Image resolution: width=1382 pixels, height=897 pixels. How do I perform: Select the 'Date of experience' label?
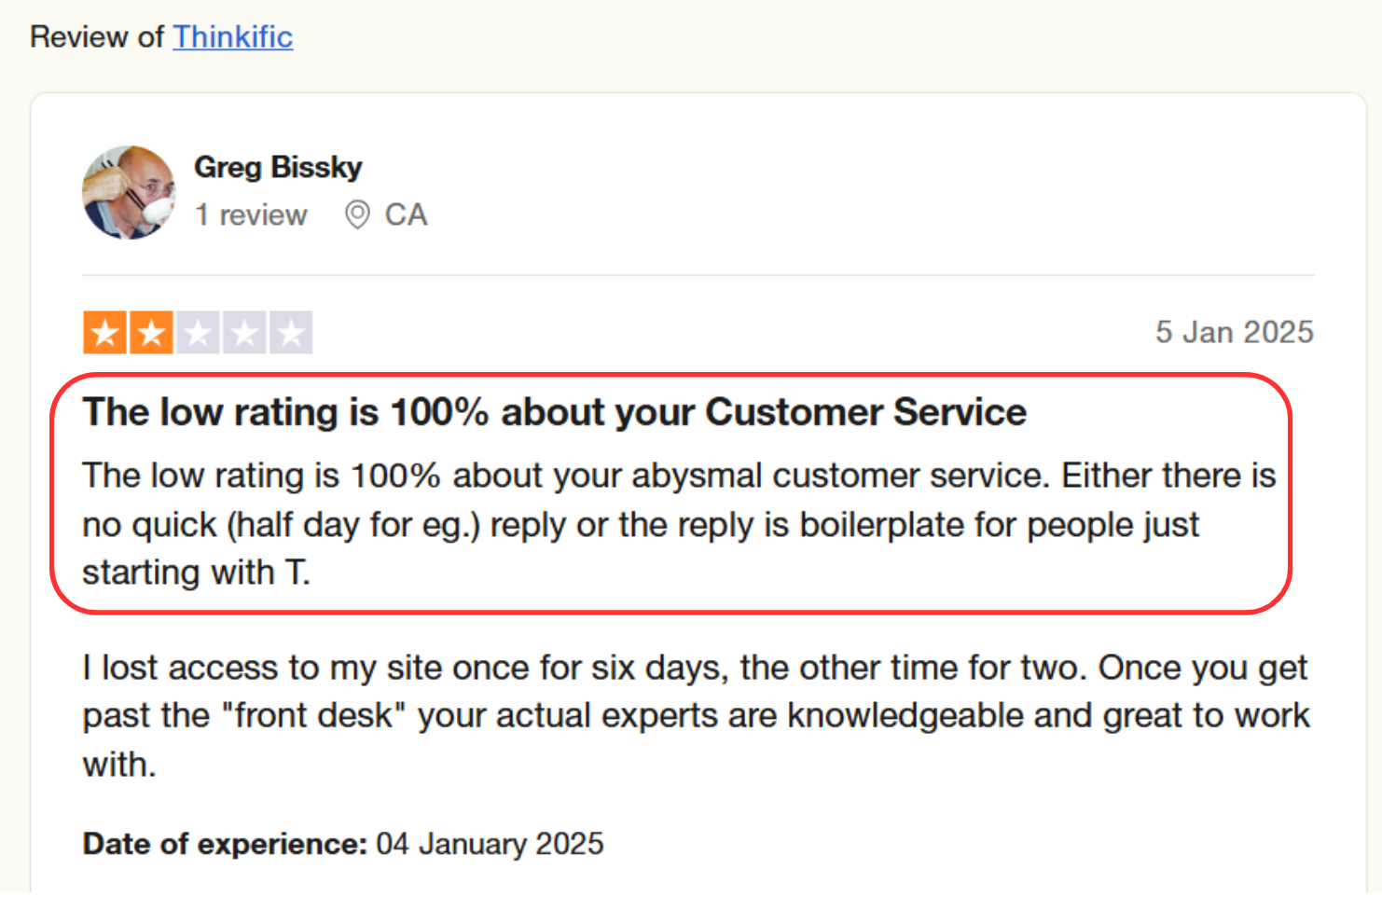pos(224,844)
